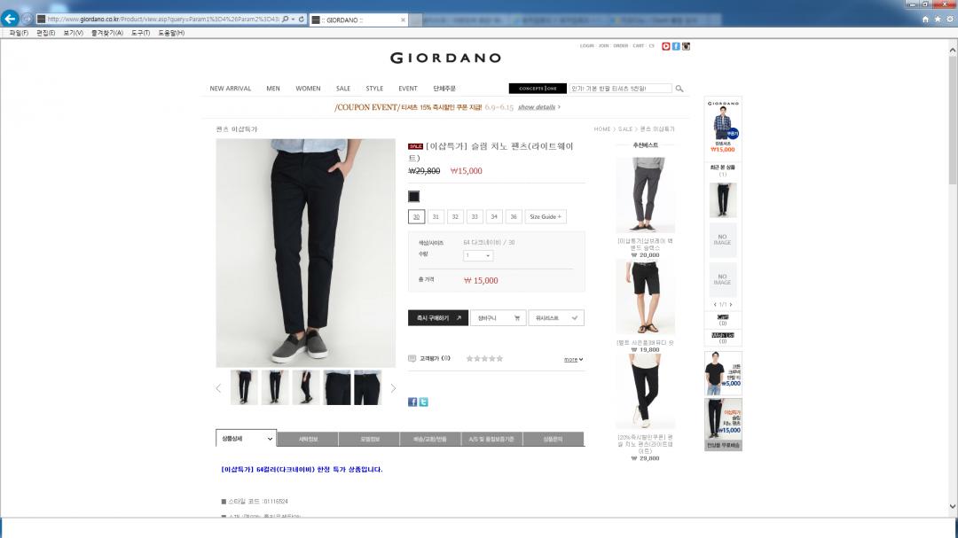Open the Instagram icon in header
The height and width of the screenshot is (538, 958).
[x=686, y=46]
